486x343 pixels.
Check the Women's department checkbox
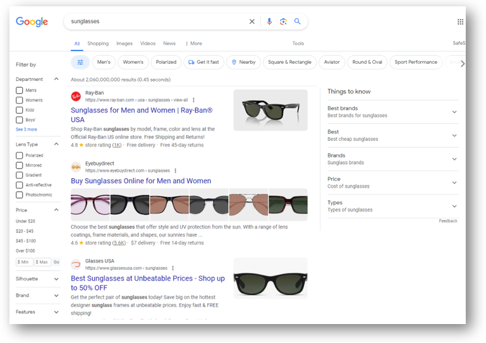[19, 100]
